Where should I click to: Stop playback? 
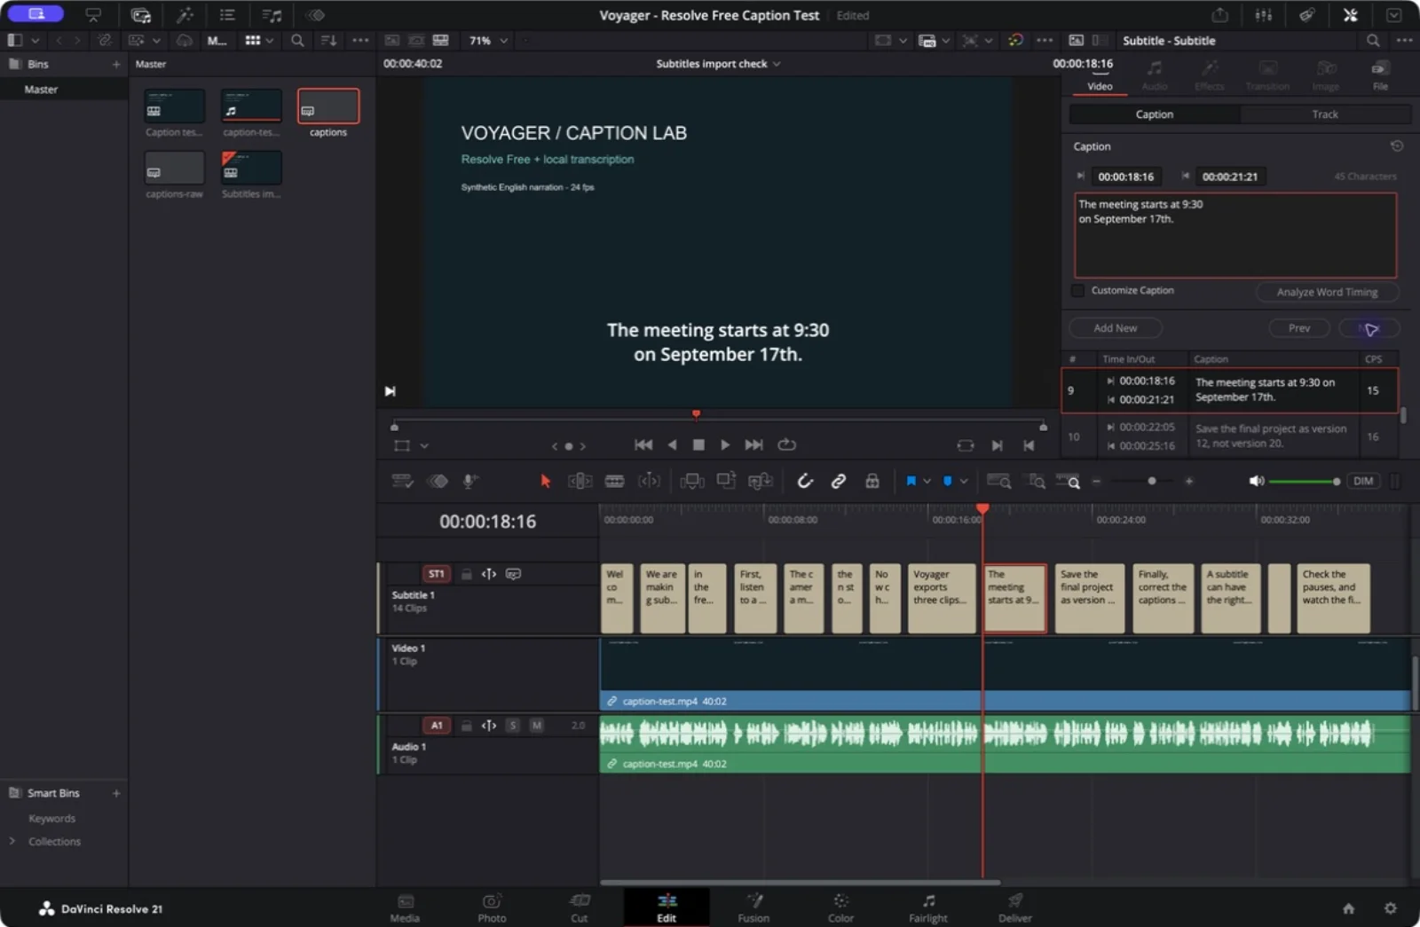pos(698,444)
